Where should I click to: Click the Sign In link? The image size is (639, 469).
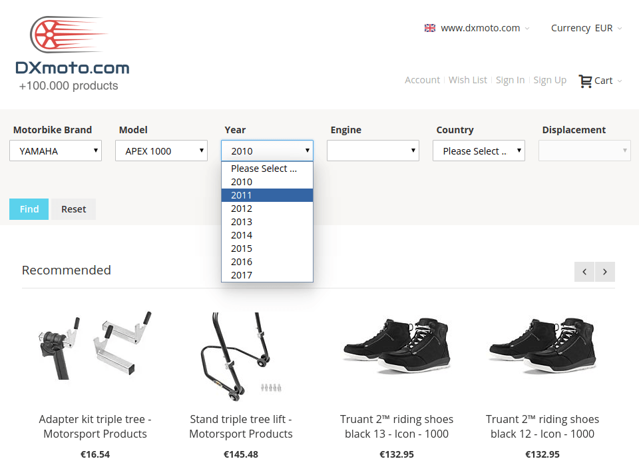click(510, 80)
